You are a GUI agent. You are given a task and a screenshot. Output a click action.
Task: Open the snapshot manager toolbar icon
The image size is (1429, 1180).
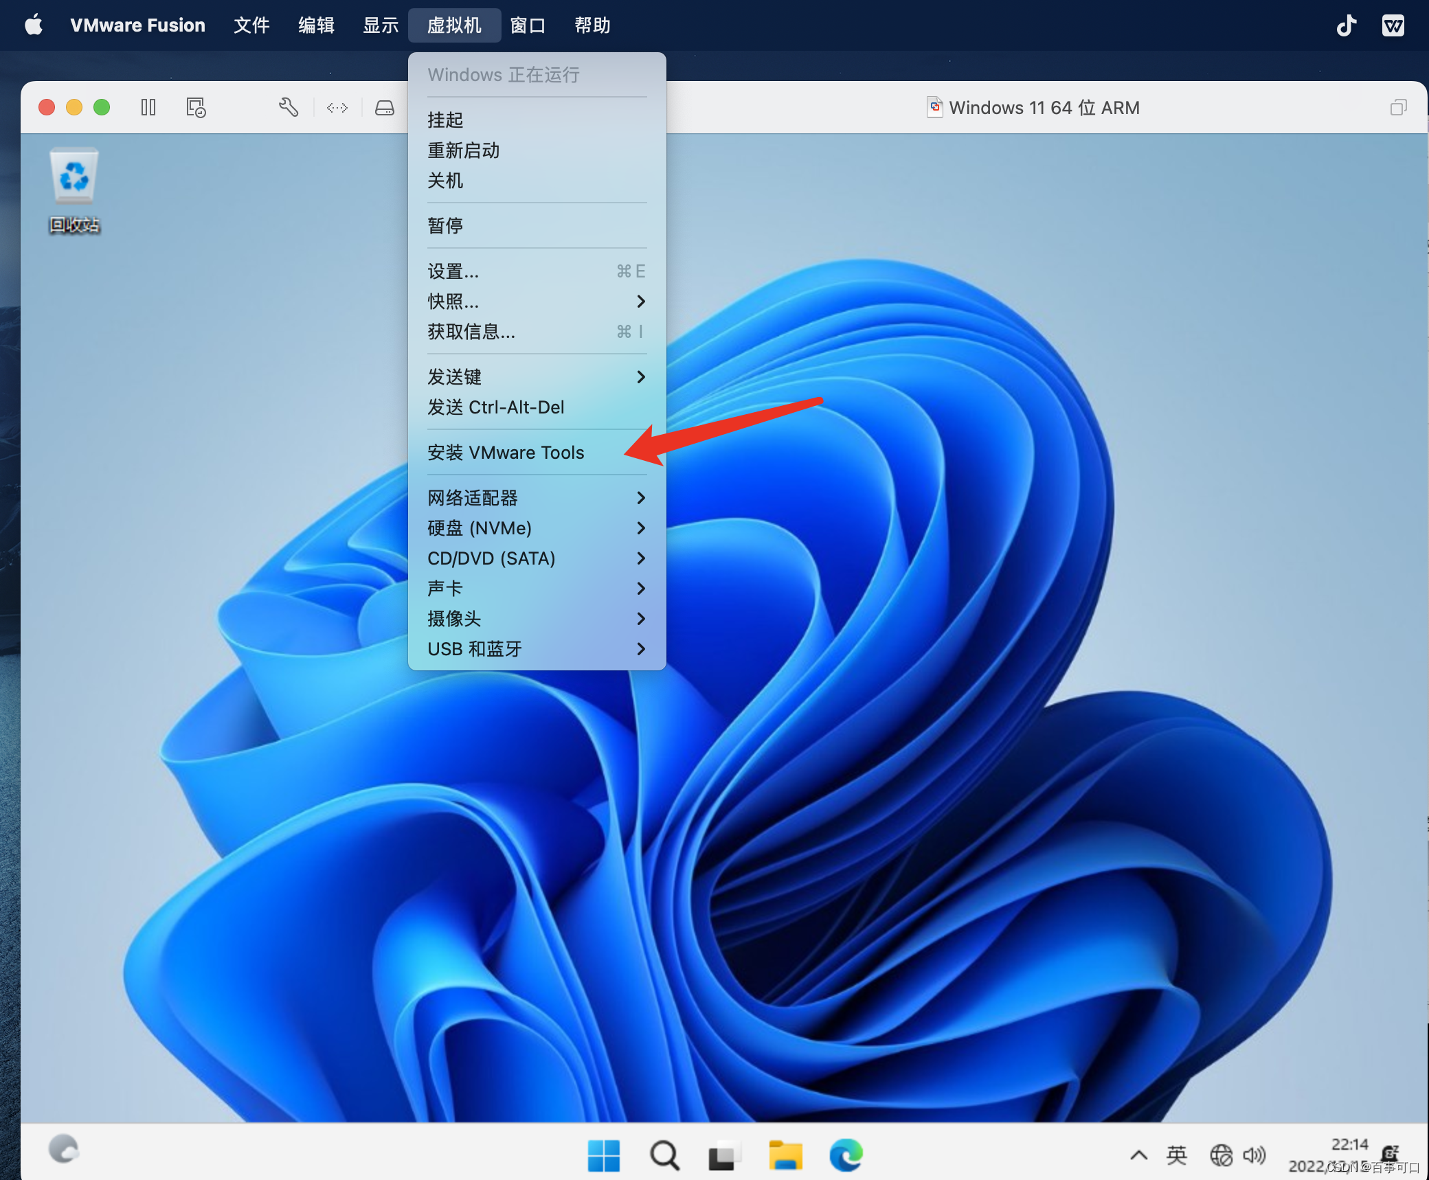[196, 107]
